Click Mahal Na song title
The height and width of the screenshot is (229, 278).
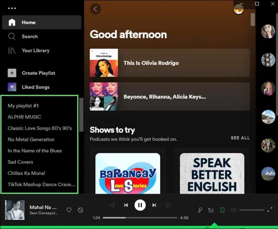click(x=43, y=207)
